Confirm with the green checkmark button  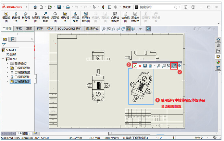[134, 66]
